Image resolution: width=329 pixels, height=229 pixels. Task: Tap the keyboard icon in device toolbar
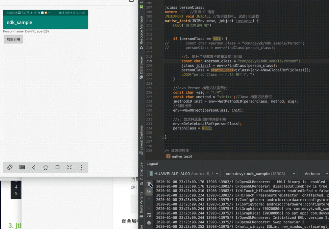(x=22, y=167)
